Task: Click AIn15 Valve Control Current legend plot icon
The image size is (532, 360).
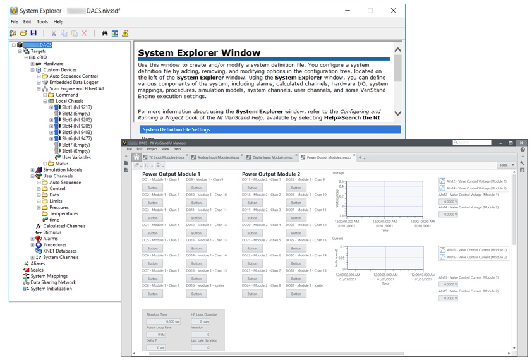Action: pyautogui.click(x=442, y=257)
